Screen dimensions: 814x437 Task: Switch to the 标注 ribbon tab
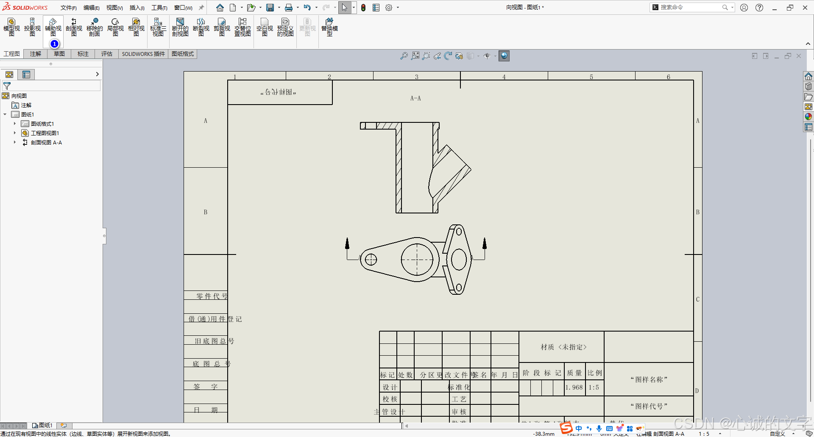(x=83, y=54)
